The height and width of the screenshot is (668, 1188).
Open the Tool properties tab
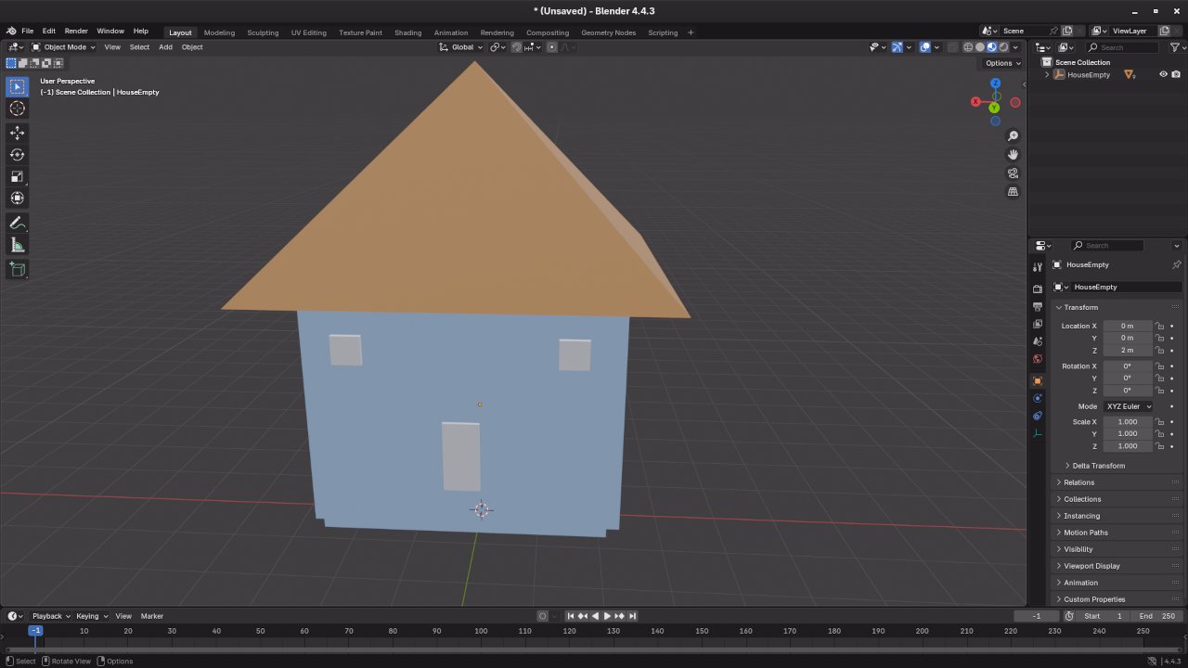[x=1038, y=266]
